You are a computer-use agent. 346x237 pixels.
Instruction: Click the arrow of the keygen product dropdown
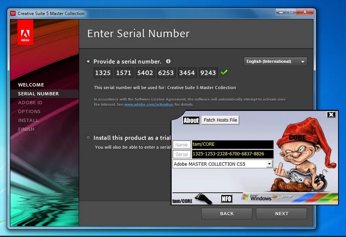269,164
